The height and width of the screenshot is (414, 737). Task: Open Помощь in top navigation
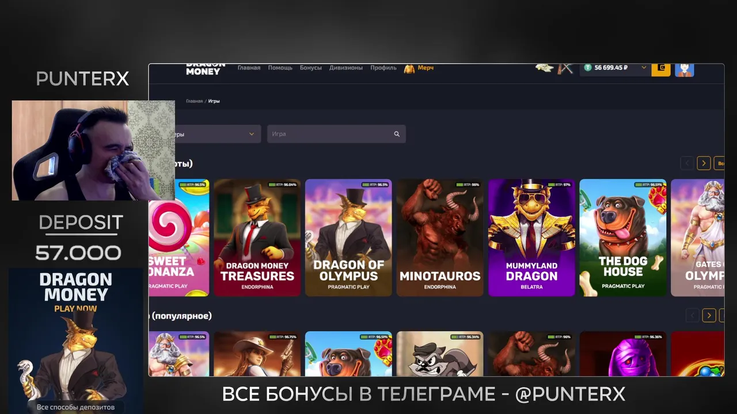tap(280, 68)
